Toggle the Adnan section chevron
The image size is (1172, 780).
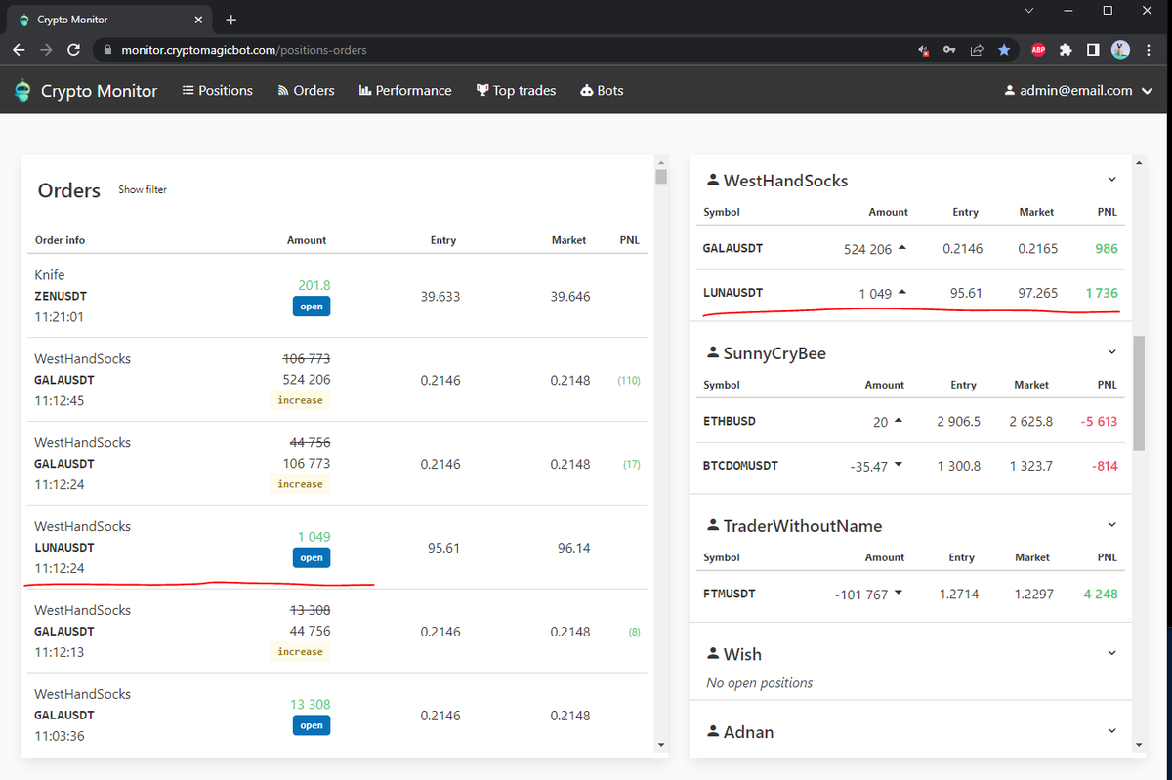coord(1111,730)
